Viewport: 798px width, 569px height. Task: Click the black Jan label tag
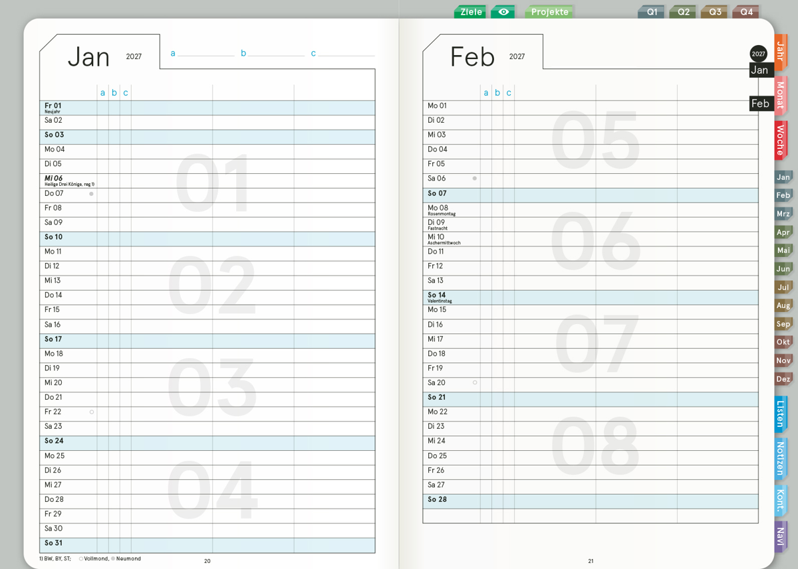point(761,70)
